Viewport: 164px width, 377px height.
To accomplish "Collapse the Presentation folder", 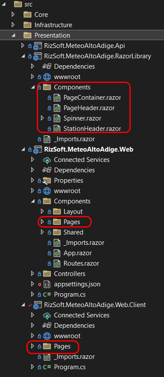I will pyautogui.click(x=13, y=35).
